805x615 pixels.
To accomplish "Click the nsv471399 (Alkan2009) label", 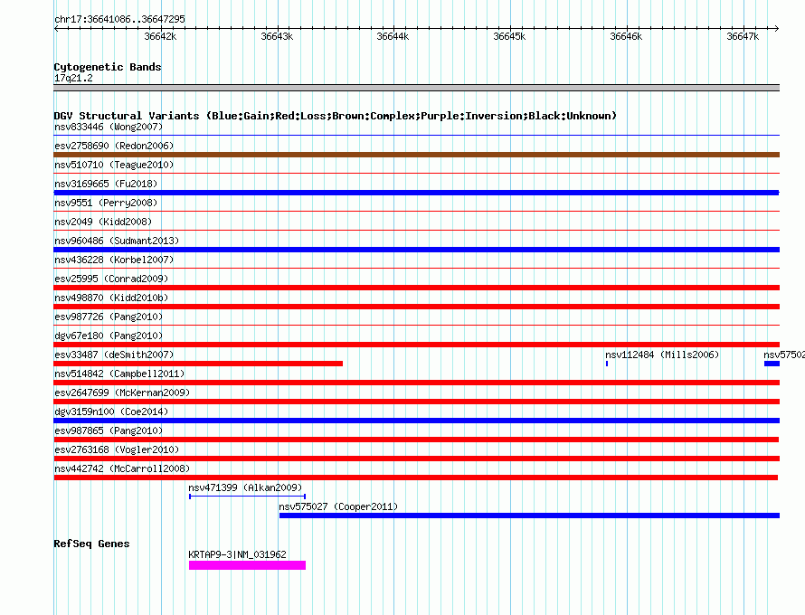I will (245, 487).
